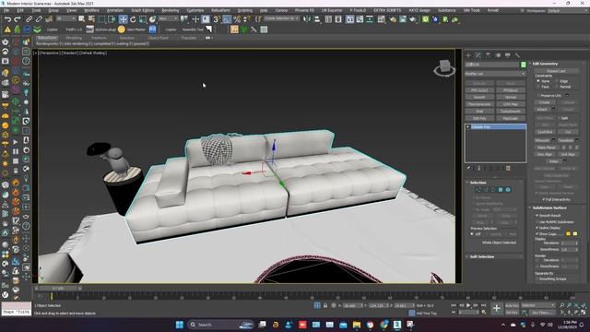Image resolution: width=590 pixels, height=332 pixels.
Task: Click the rectangular selection region icon
Action: pos(101,19)
